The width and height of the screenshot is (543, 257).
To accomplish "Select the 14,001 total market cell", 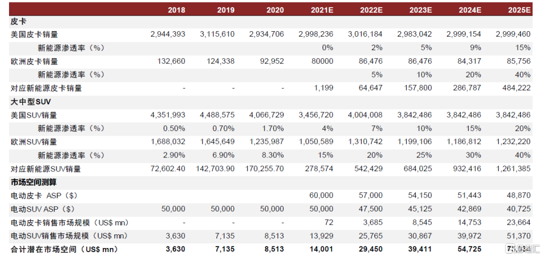I will (322, 249).
